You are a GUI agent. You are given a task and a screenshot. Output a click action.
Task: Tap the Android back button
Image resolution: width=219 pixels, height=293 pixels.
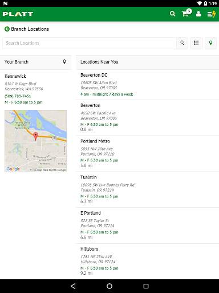(73, 286)
